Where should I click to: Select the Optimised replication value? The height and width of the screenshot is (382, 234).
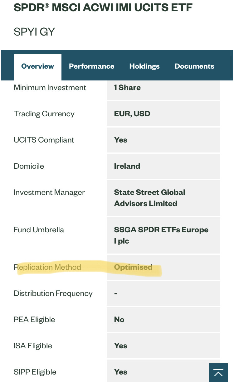(x=133, y=267)
